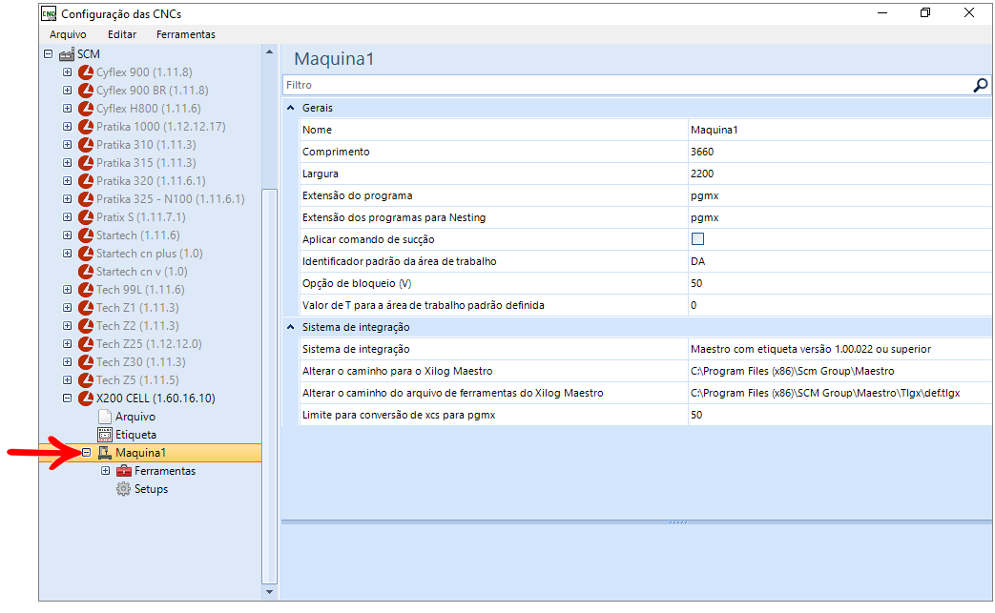Click the Xilog Maestro path value
Screen dimensions: 995x613
(x=792, y=371)
